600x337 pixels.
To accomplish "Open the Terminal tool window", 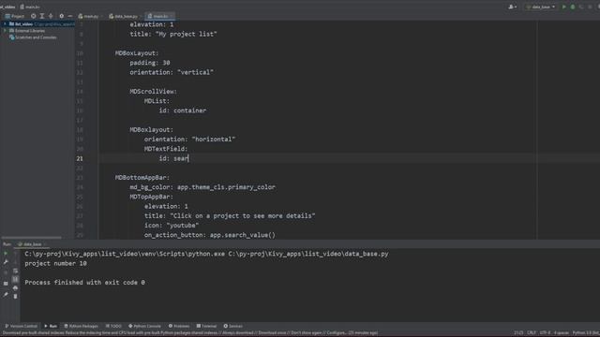I will click(x=206, y=326).
